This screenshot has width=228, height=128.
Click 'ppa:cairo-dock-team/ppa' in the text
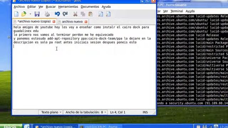[x=102, y=38]
